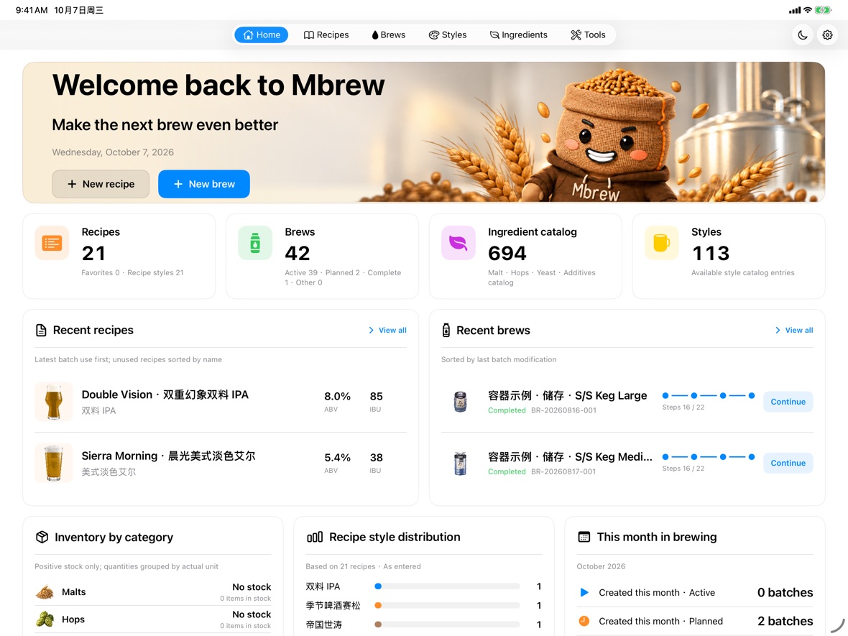Continue the S/S Keg Large brew
Image resolution: width=848 pixels, height=636 pixels.
coord(788,402)
